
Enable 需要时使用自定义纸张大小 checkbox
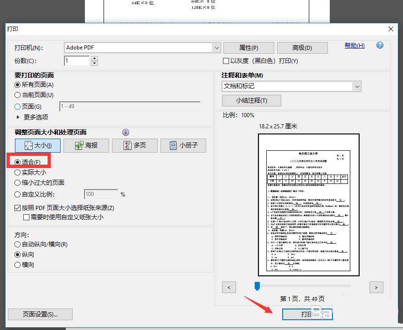point(26,218)
